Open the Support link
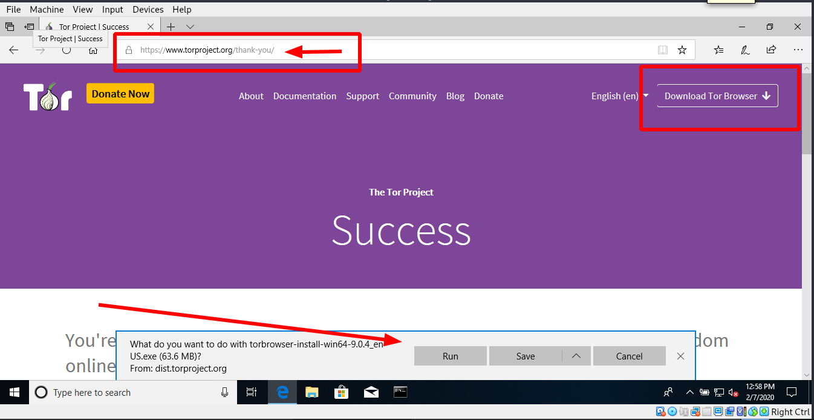The height and width of the screenshot is (420, 814). click(x=363, y=96)
